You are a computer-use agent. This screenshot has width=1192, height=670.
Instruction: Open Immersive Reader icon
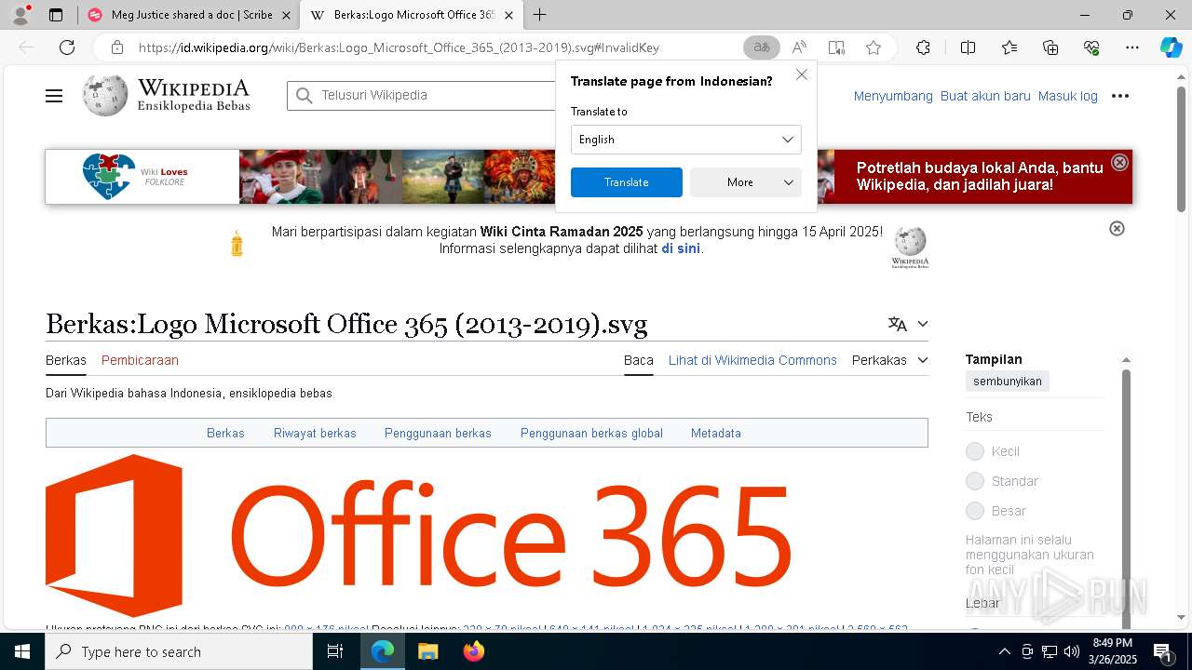point(836,47)
